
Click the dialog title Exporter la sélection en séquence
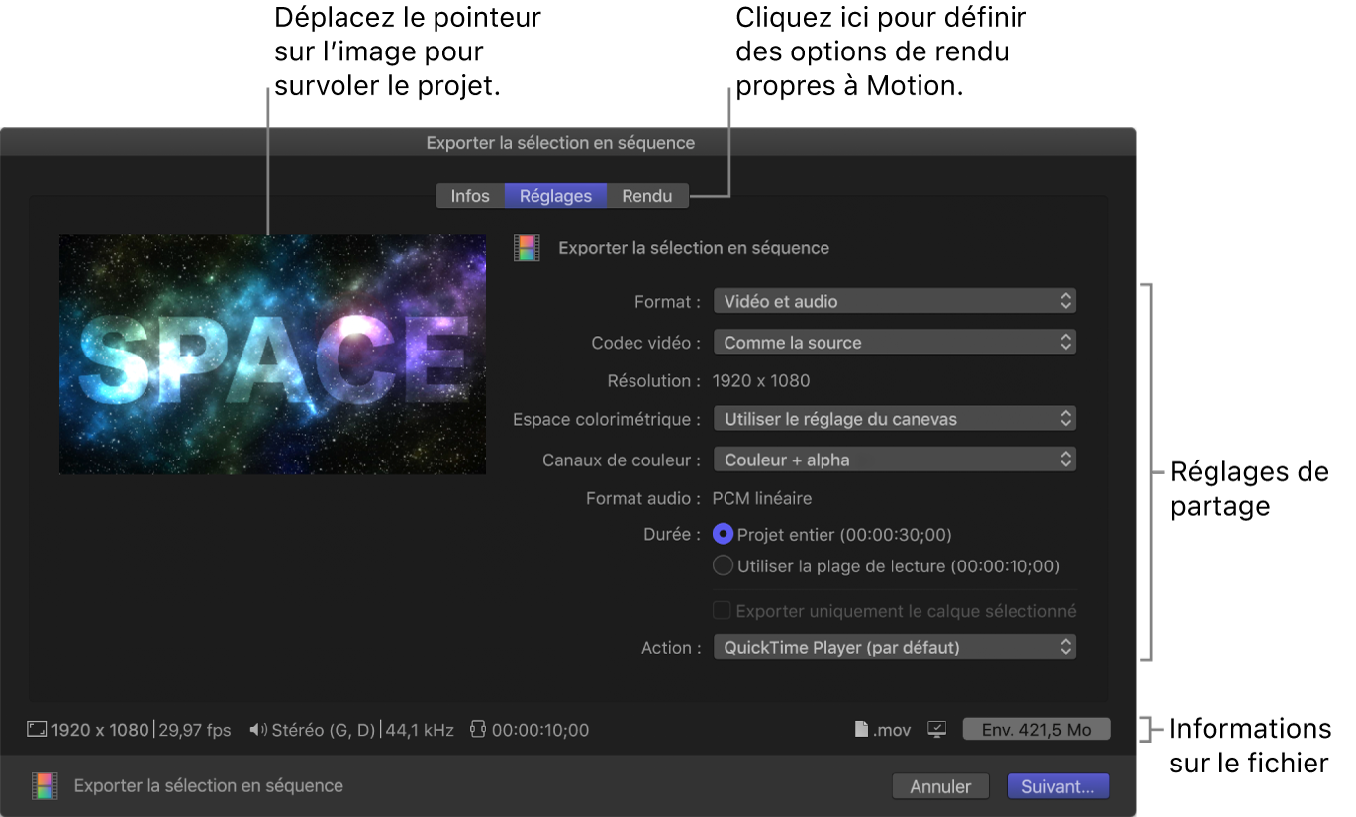(x=560, y=143)
